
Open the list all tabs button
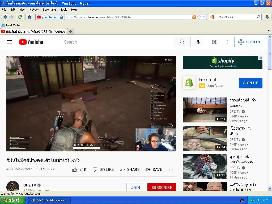[269, 31]
